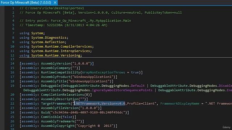Click the Version=1.0.0.0 comment on line 2

pos(93,13)
